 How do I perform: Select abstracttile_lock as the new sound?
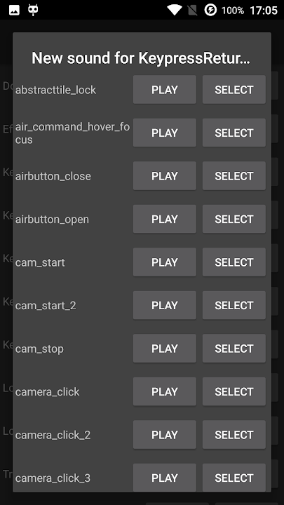click(x=234, y=90)
